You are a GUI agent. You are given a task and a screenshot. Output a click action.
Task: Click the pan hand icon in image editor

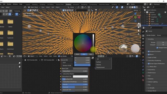19,67
